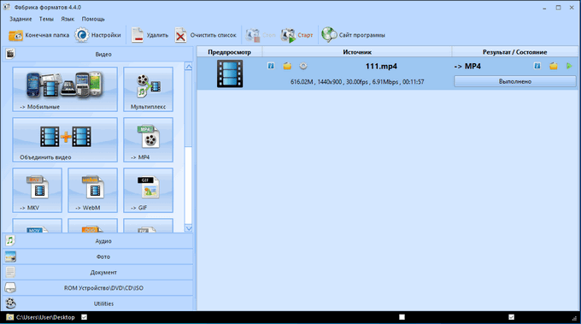Open the Темы menu
Image resolution: width=581 pixels, height=324 pixels.
coord(46,19)
